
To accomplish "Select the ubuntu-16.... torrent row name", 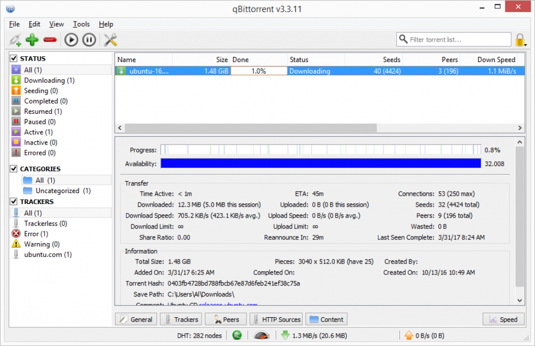I will click(x=149, y=71).
